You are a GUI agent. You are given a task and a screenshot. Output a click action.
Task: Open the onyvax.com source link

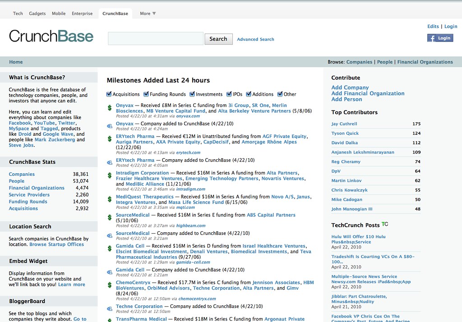188,116
